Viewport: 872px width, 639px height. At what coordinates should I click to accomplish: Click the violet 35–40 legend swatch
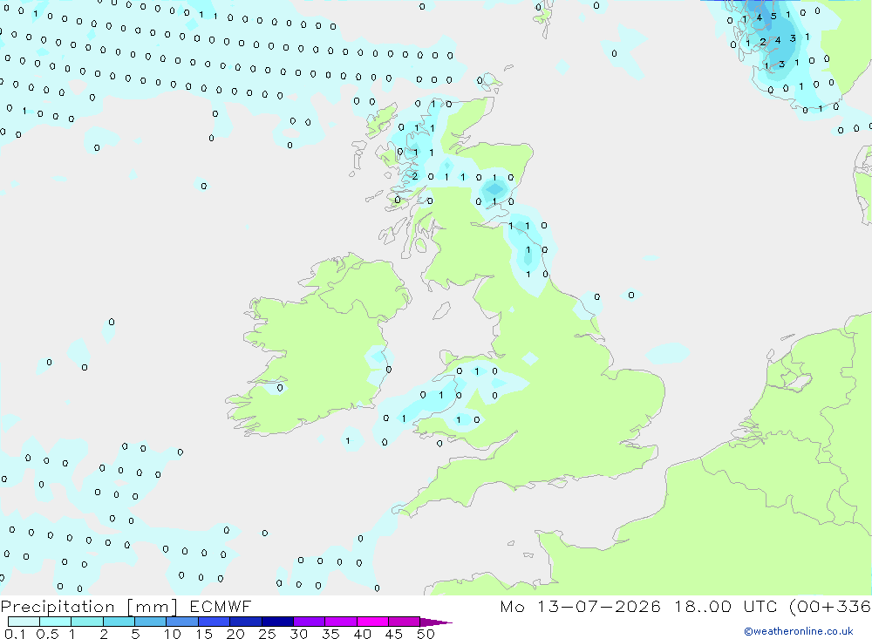tap(341, 622)
